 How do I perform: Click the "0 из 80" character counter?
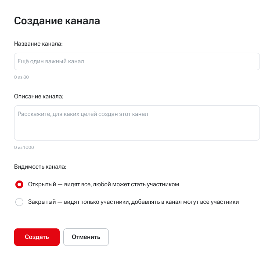tap(22, 77)
